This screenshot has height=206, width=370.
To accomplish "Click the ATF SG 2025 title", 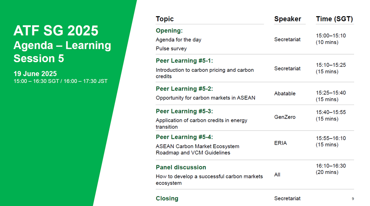I will pos(56,31).
